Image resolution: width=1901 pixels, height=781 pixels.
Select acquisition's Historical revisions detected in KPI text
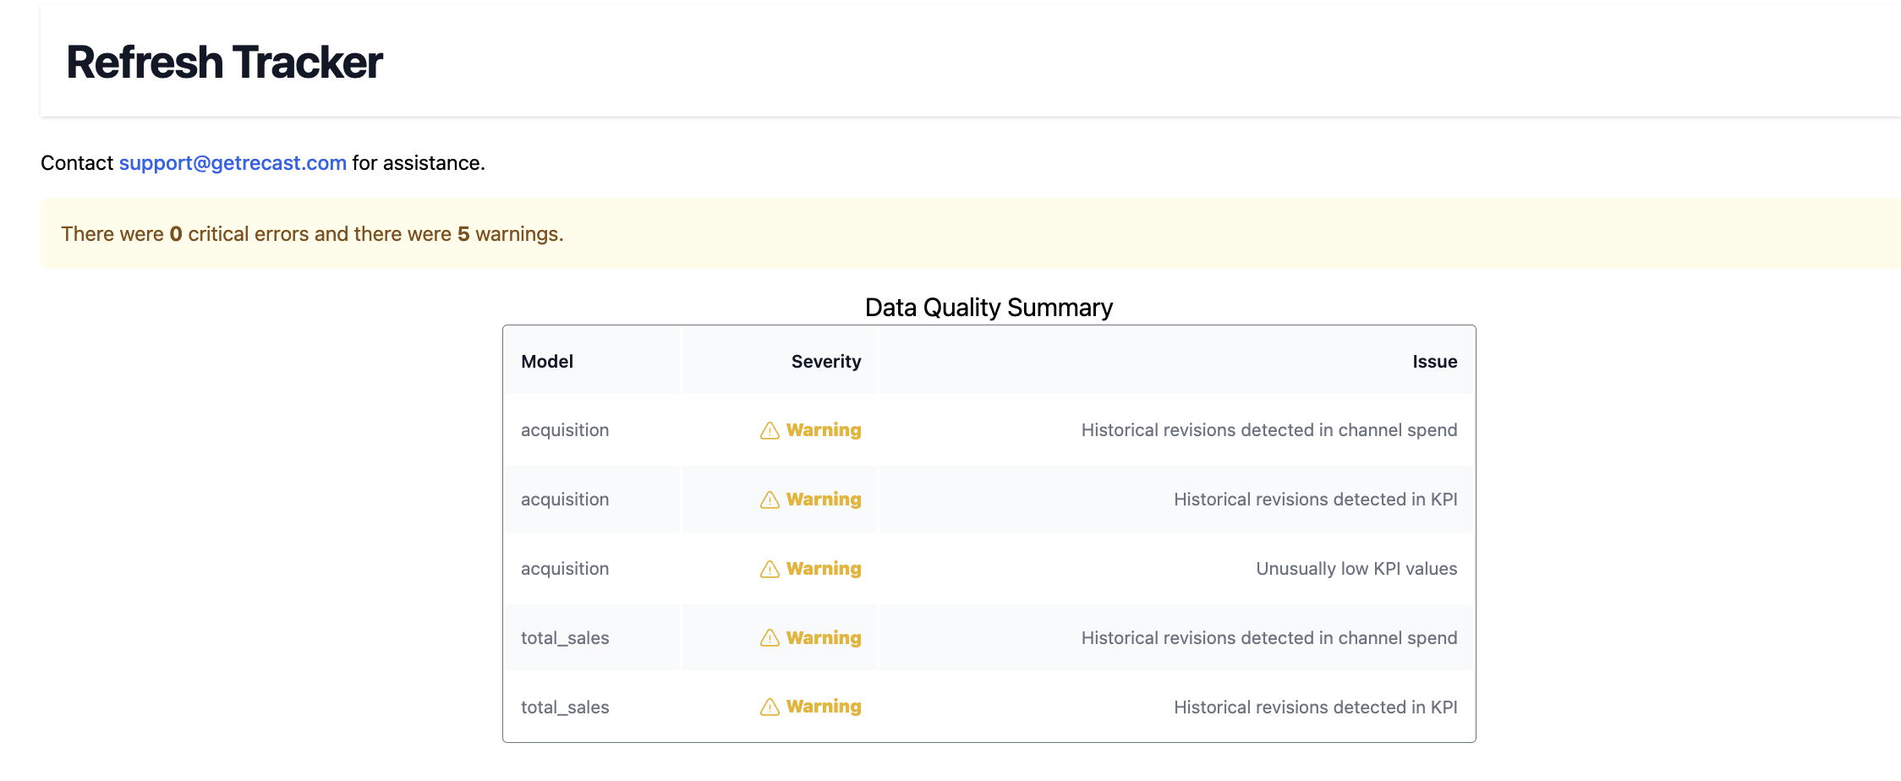(1315, 500)
